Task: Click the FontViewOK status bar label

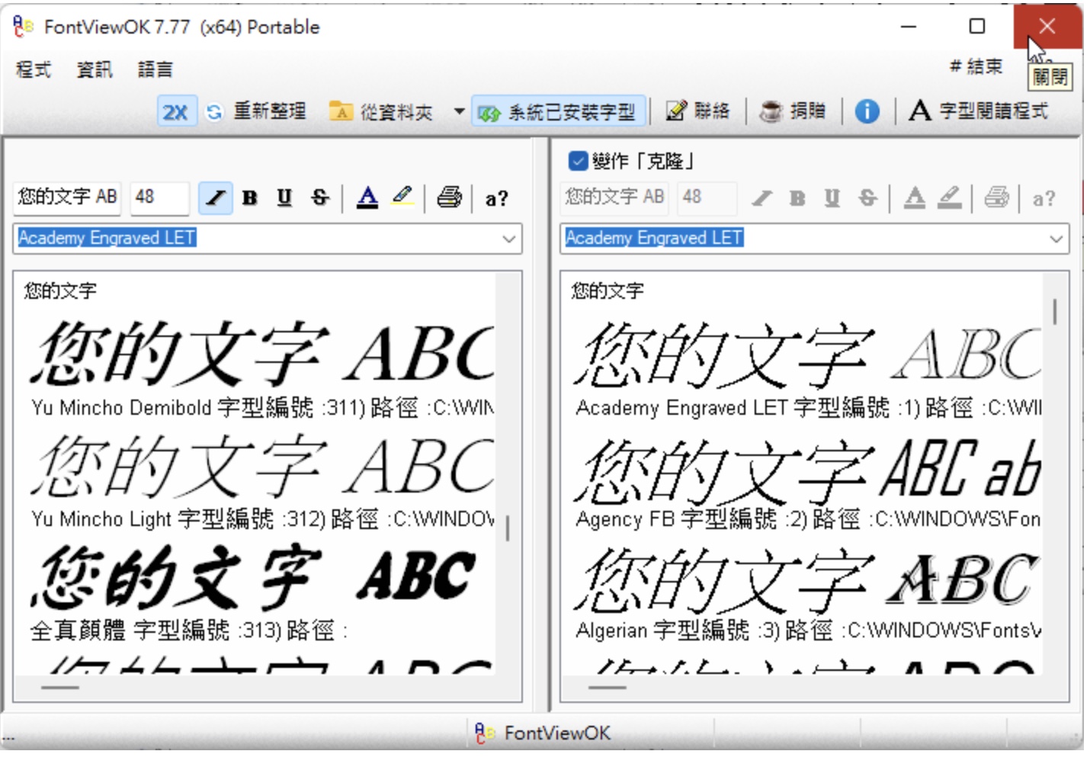Action: [557, 733]
